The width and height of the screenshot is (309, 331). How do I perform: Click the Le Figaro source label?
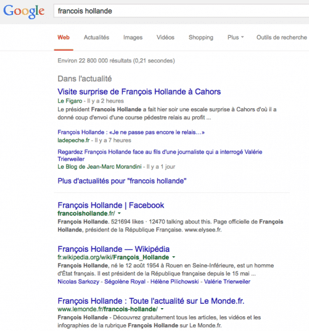tap(70, 101)
